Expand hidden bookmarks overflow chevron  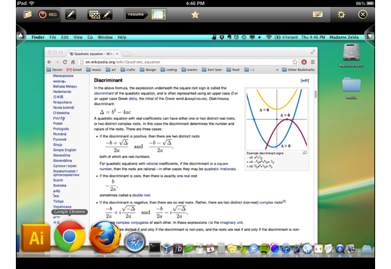coord(277,70)
